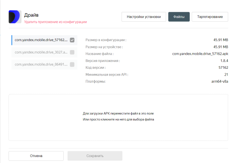Click the app version value 1.8.4

pyautogui.click(x=224, y=61)
